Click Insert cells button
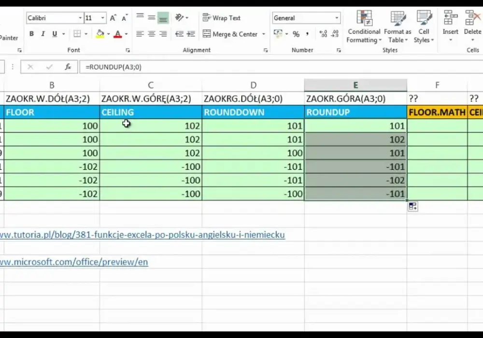 pos(450,27)
